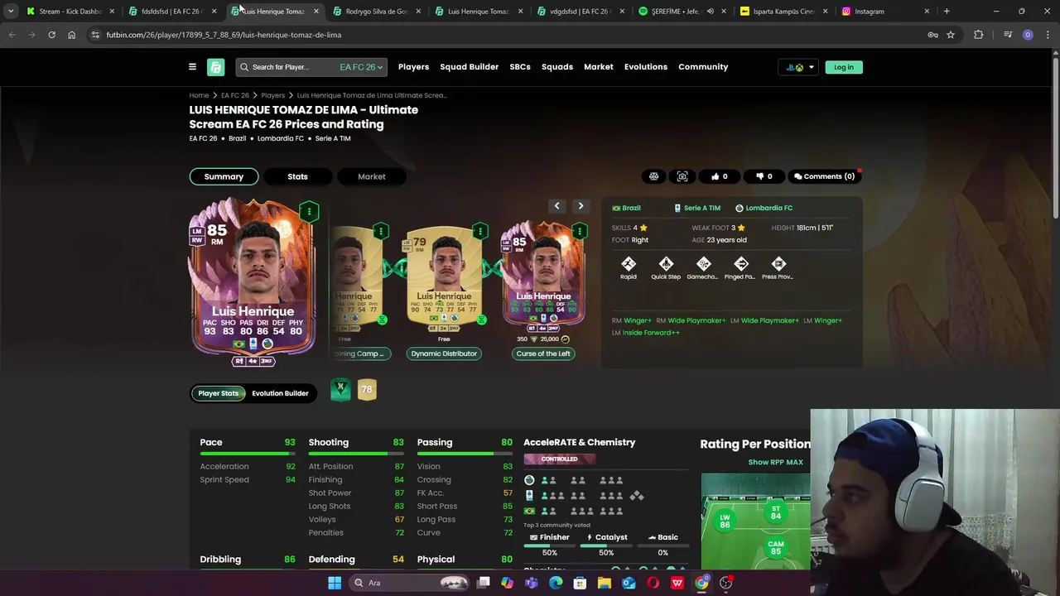Screen dimensions: 1060x596
Task: Follow the Lombardia FC club link
Action: tap(764, 208)
